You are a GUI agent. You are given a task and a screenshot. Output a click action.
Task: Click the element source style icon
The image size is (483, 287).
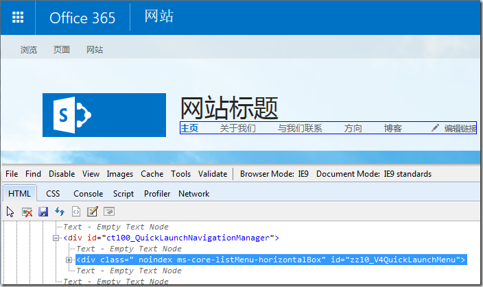(x=76, y=212)
